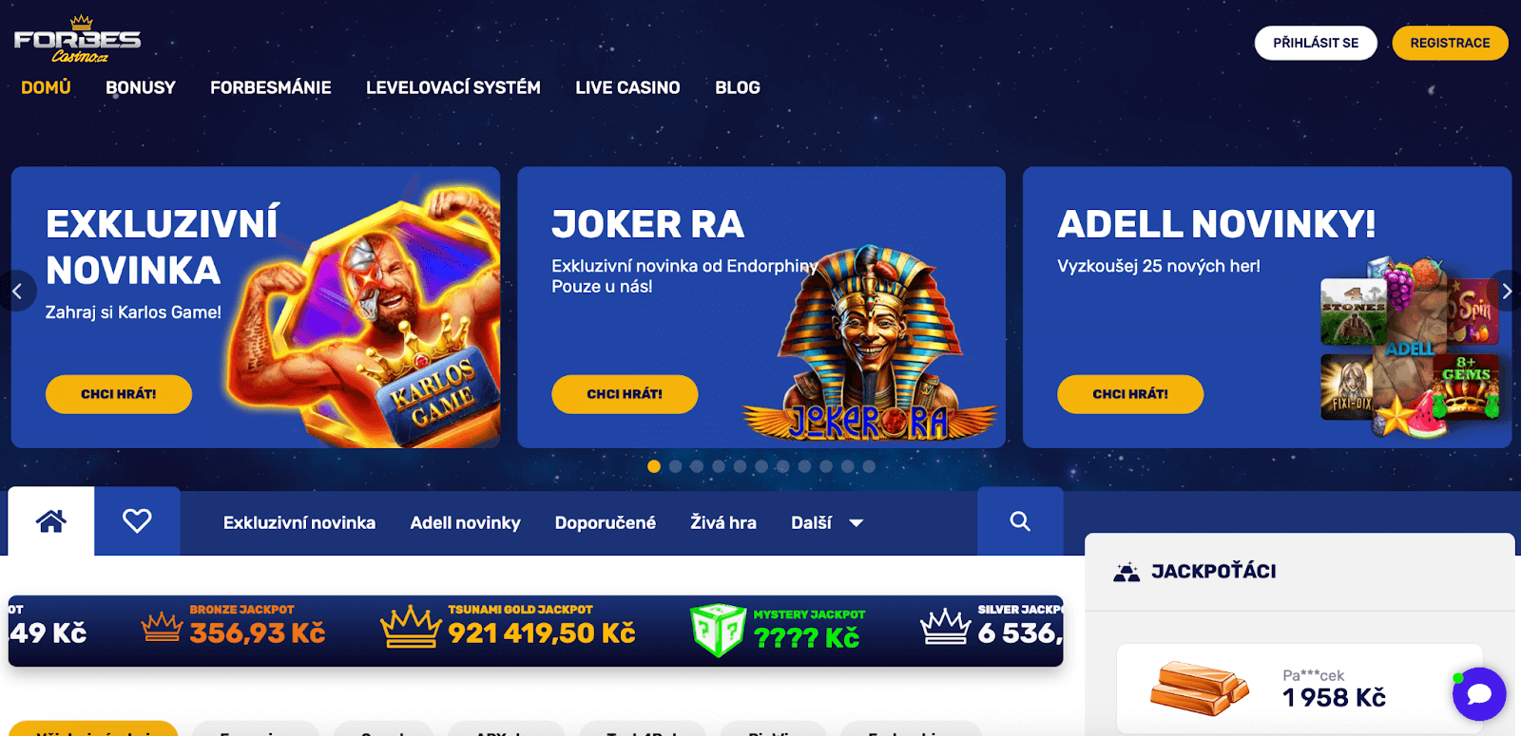Open the Adell novinky games thumbnail
Viewport: 1521px width, 736px height.
(1410, 348)
